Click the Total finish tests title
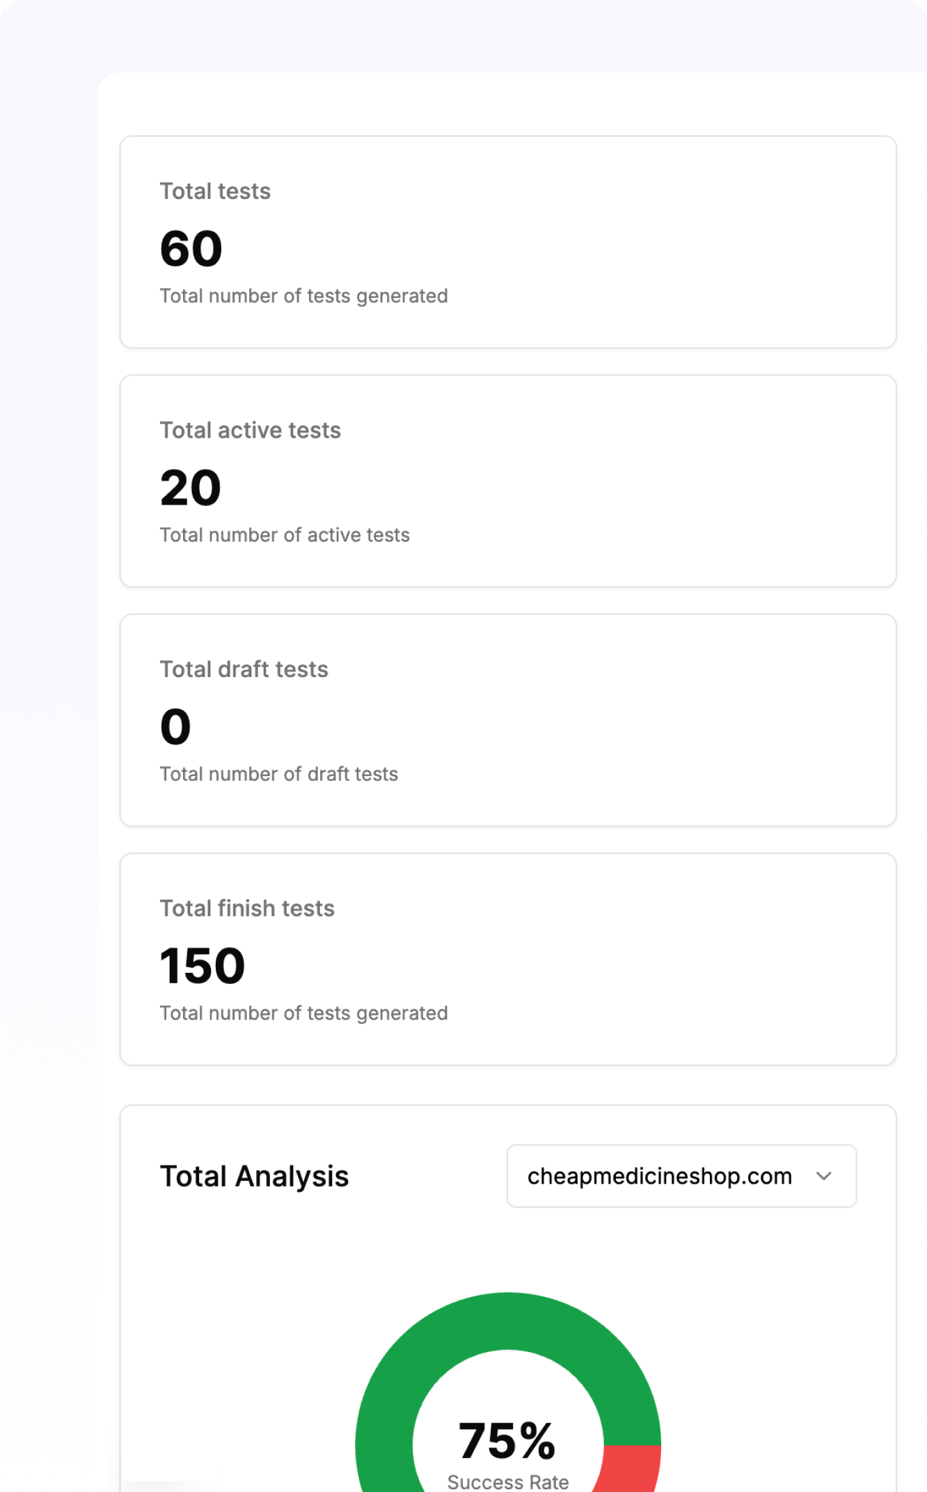Viewport: 927px width, 1492px height. pos(247,908)
